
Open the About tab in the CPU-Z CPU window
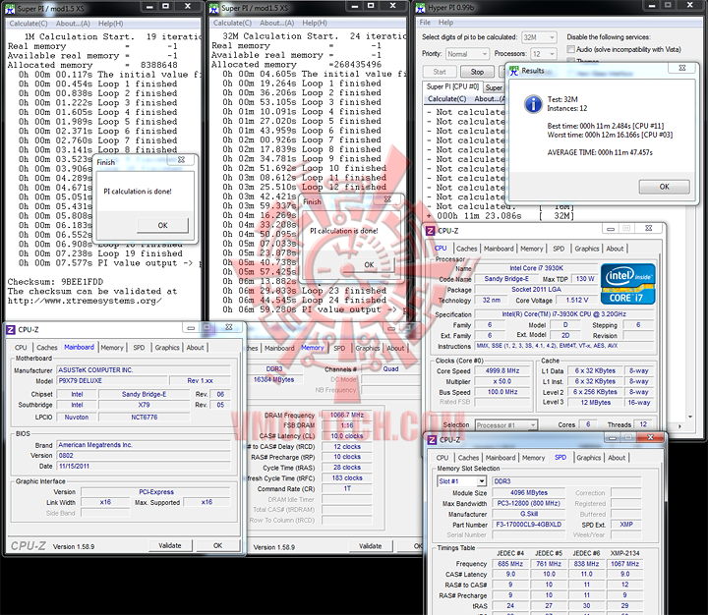tap(615, 249)
